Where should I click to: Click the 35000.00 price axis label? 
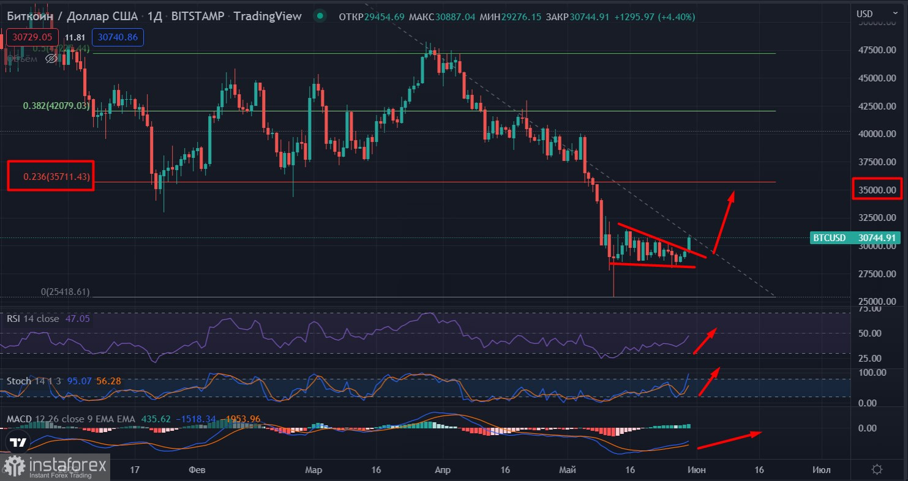point(878,190)
